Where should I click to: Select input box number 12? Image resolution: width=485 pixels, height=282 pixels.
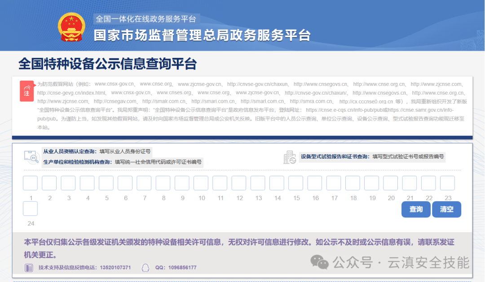click(x=239, y=183)
